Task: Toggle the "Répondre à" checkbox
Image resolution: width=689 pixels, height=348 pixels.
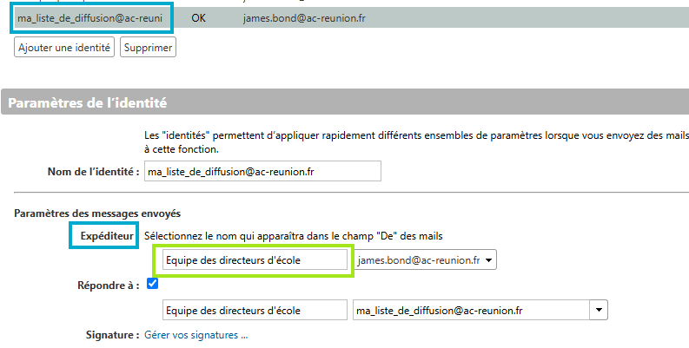Action: (153, 284)
